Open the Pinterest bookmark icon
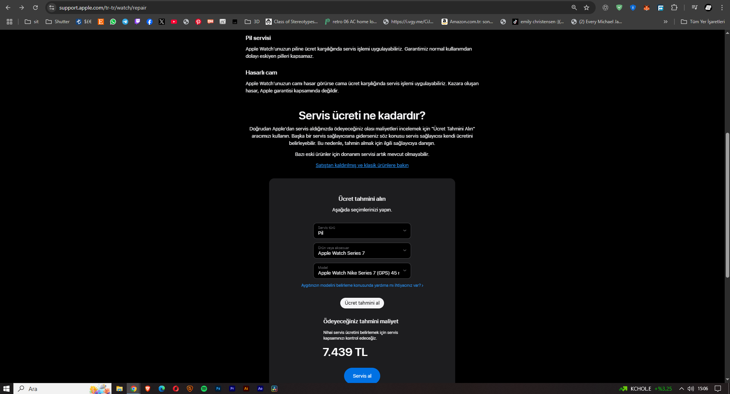Screen dimensions: 730x394 coord(198,22)
